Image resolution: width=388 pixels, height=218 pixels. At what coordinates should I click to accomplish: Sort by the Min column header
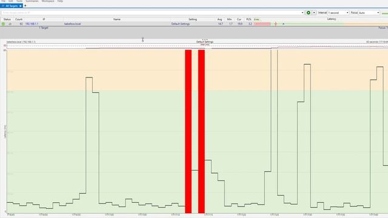coord(229,19)
